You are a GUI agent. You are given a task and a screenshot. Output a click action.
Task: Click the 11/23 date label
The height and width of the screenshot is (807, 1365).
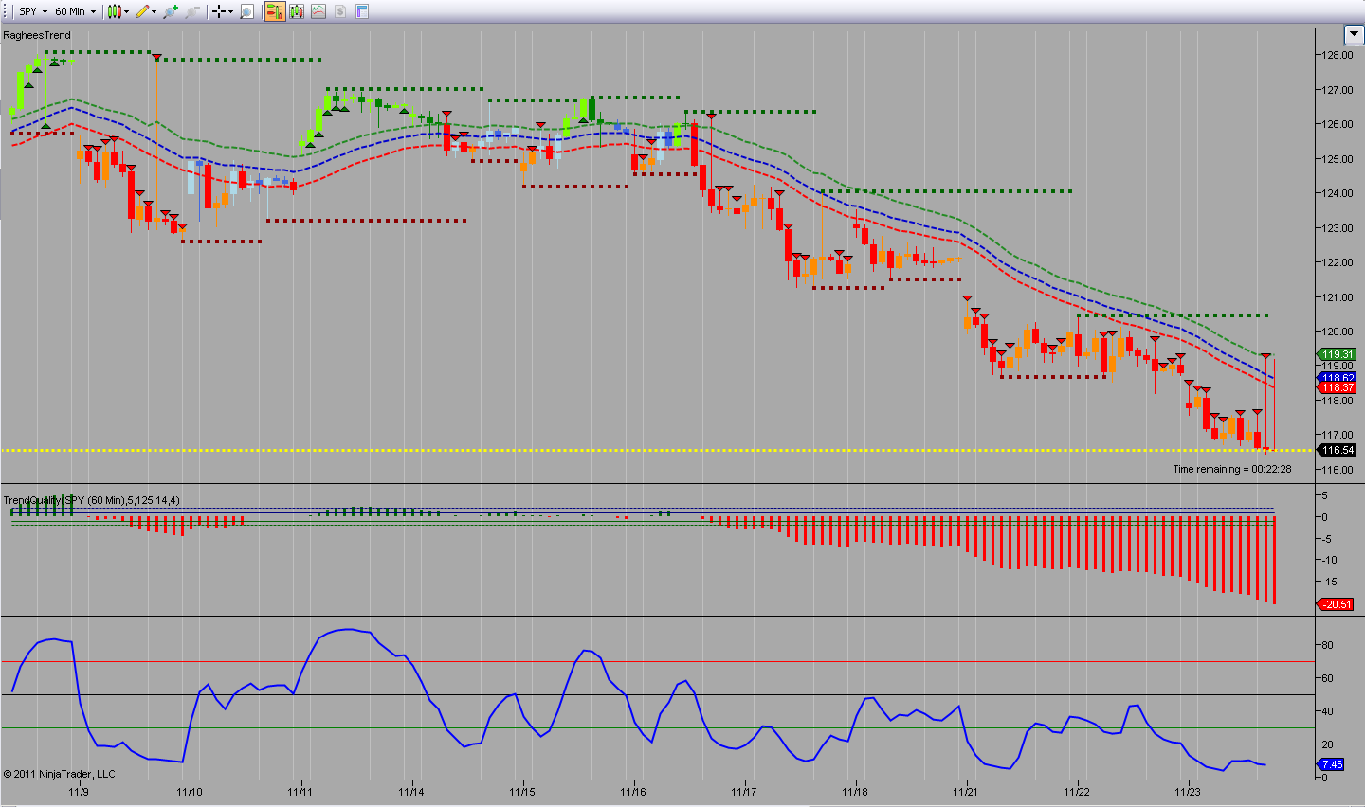1188,792
